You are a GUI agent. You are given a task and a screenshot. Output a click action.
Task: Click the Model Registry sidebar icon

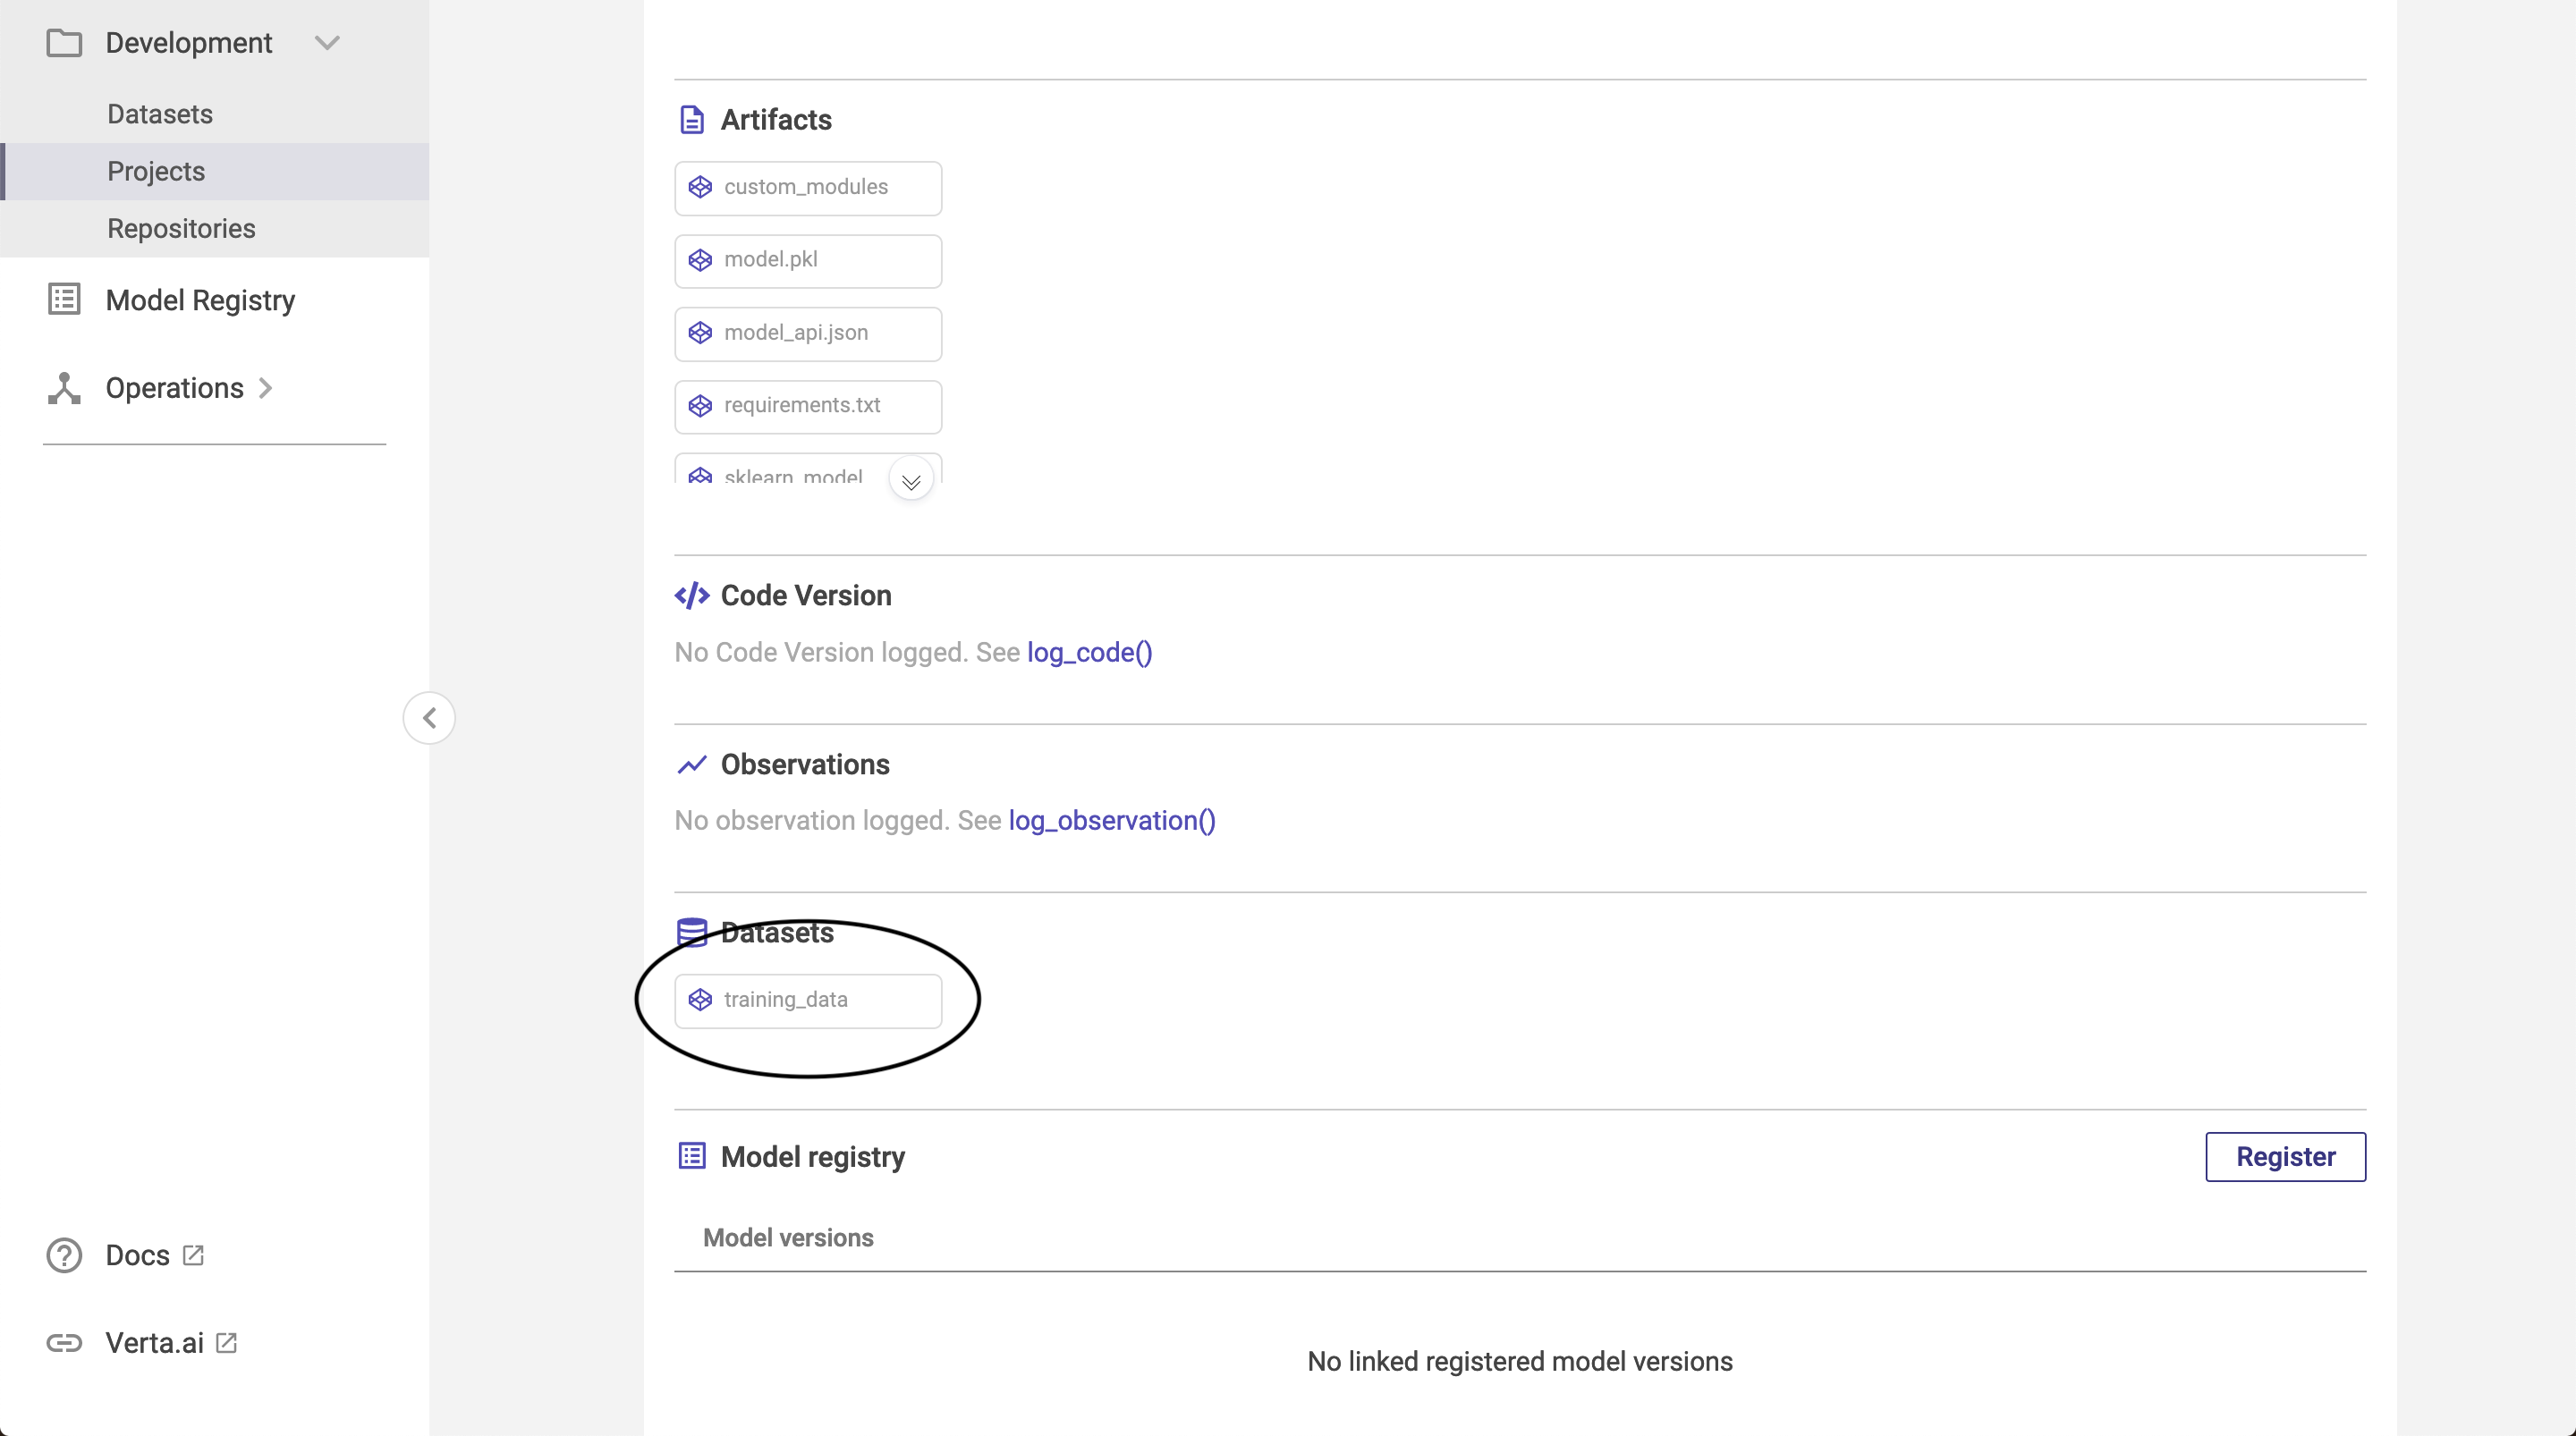pos(64,299)
